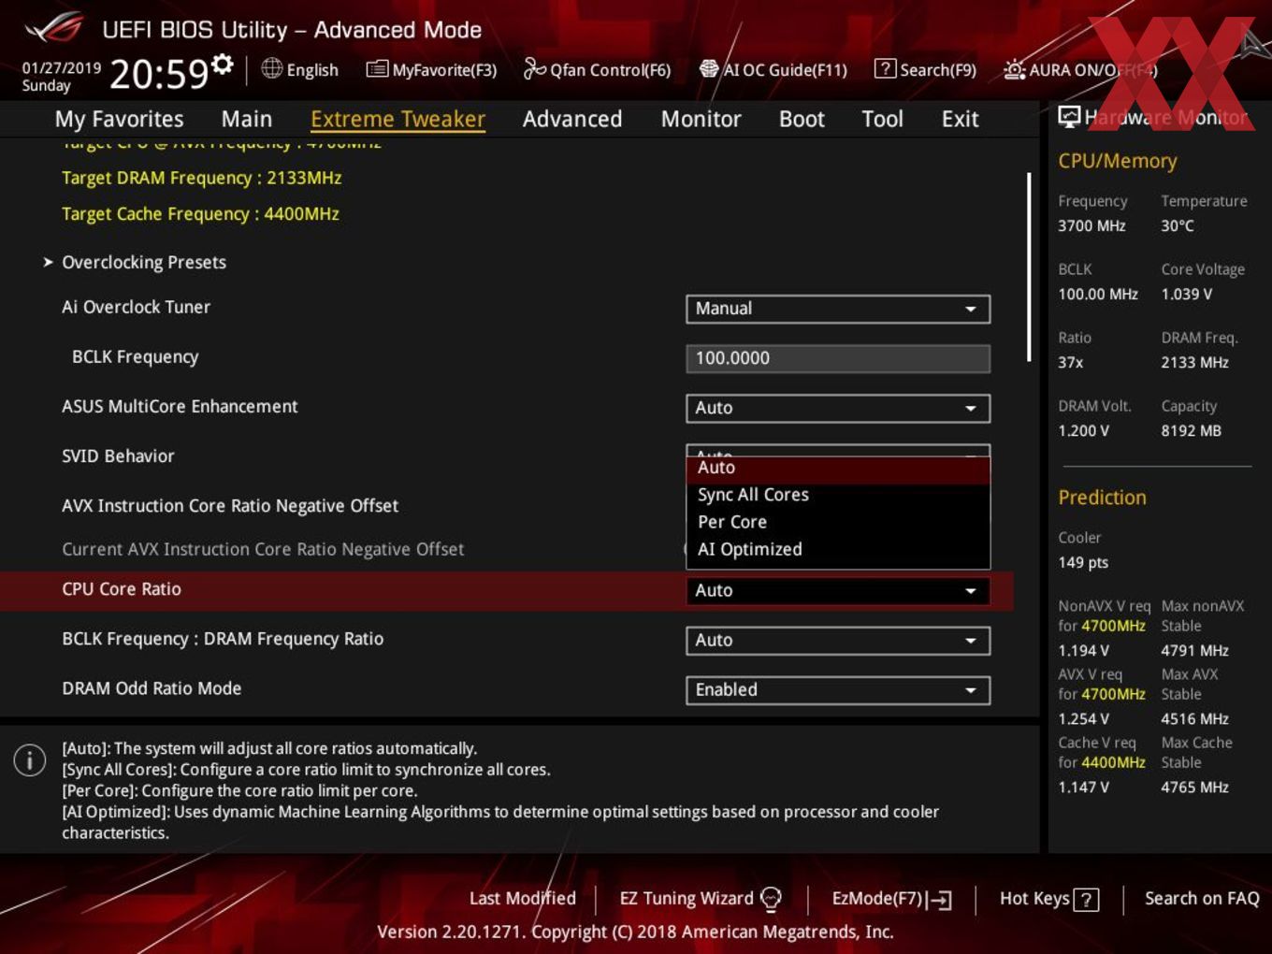Screen dimensions: 1272x954
Task: Click the 8192 MB capacity value
Action: (x=1191, y=430)
